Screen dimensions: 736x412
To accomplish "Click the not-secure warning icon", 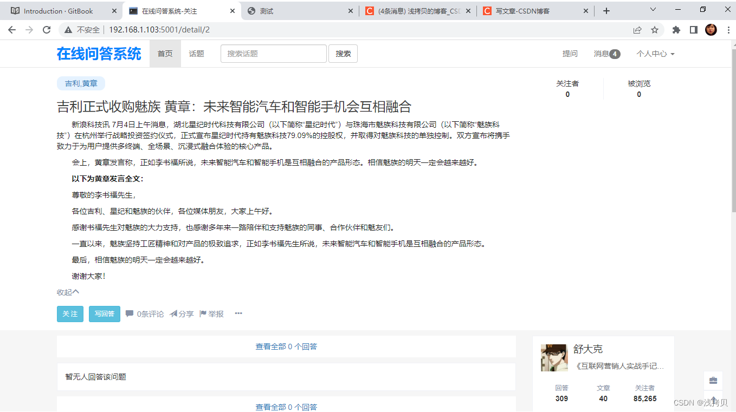I will pos(68,30).
